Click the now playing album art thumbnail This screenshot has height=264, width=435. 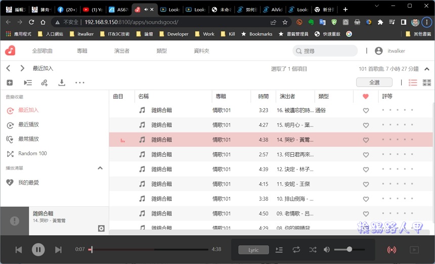[15, 221]
